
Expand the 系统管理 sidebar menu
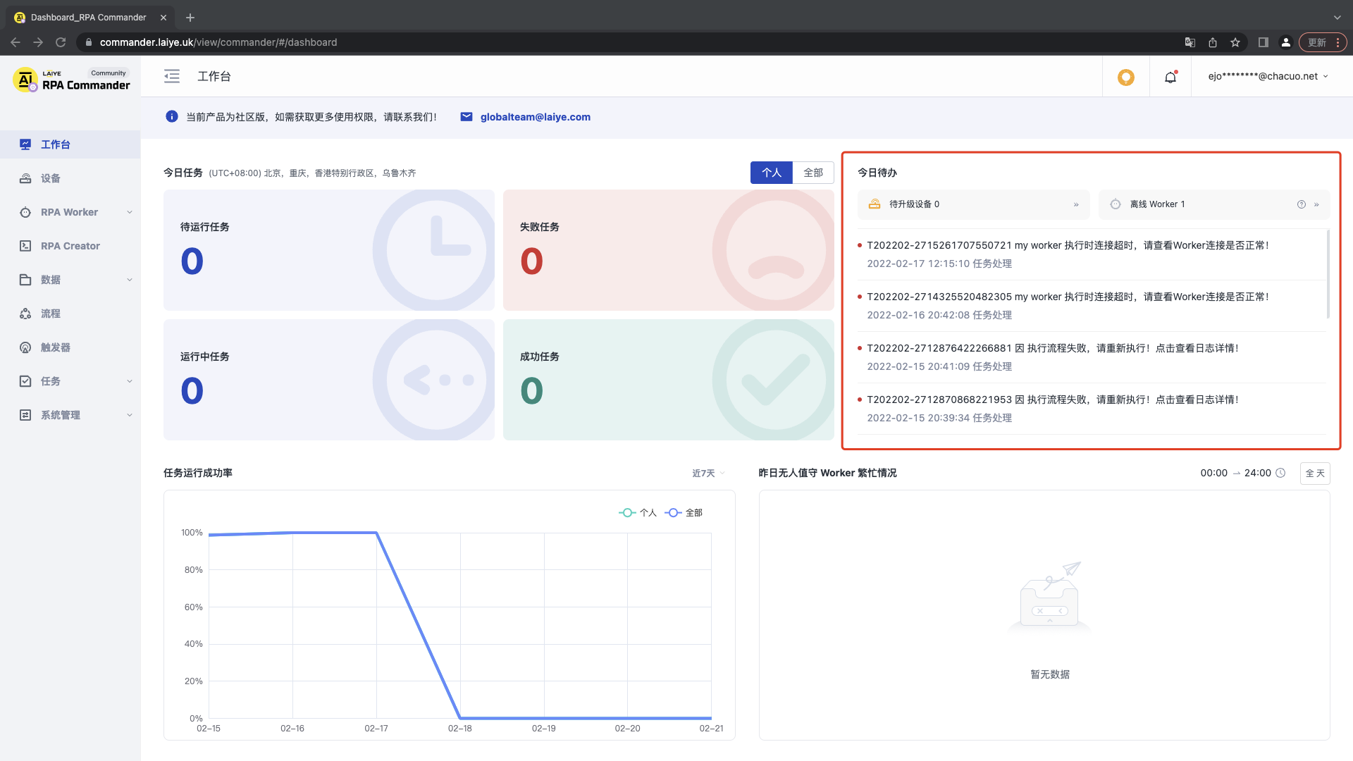point(130,415)
